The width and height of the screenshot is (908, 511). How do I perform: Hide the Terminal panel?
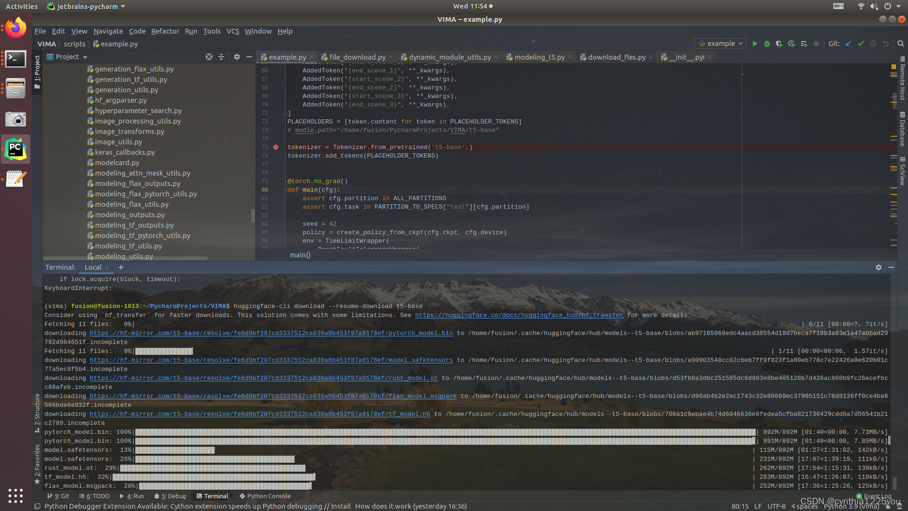(x=891, y=267)
